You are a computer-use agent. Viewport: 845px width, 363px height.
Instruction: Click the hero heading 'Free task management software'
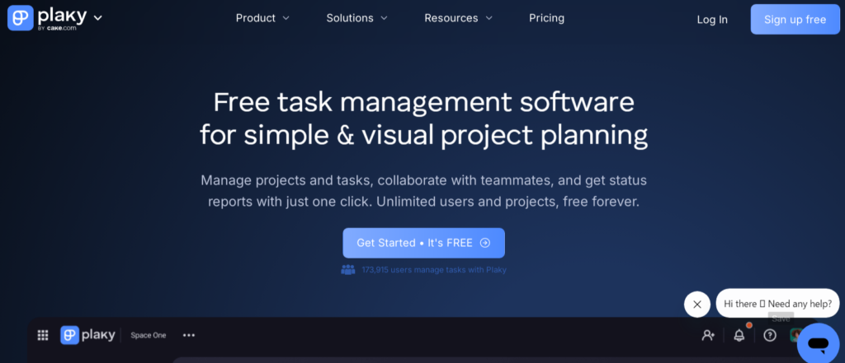pos(423,102)
